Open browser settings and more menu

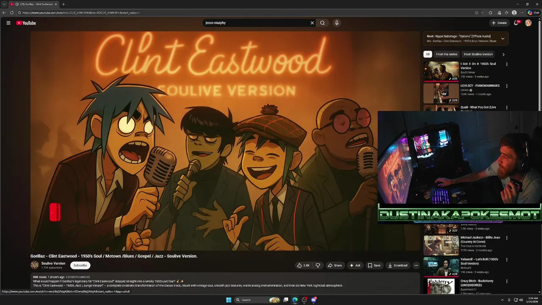522,13
